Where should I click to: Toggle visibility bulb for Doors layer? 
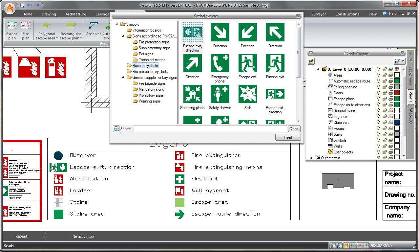point(378,93)
